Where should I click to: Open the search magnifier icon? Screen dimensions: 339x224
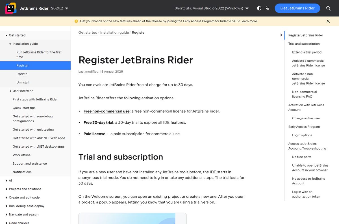click(x=328, y=8)
